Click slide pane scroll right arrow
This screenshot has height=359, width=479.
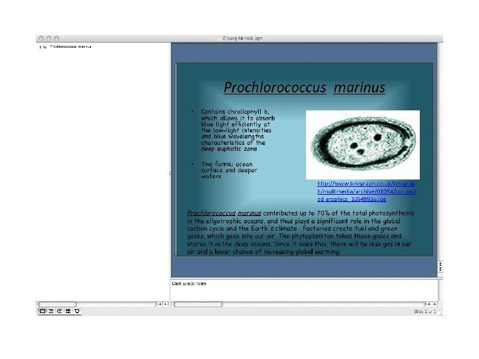434,304
